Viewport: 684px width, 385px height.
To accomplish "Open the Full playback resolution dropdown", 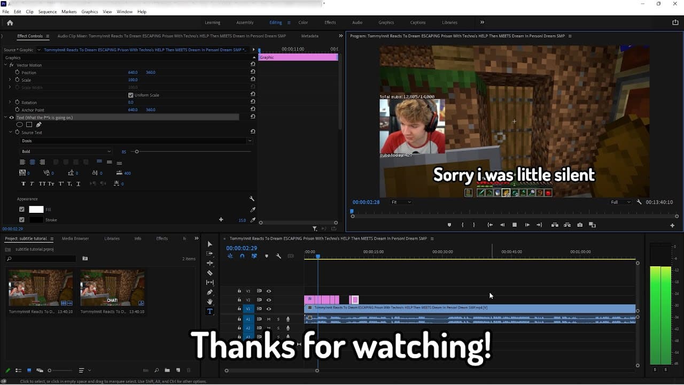I will tap(621, 202).
